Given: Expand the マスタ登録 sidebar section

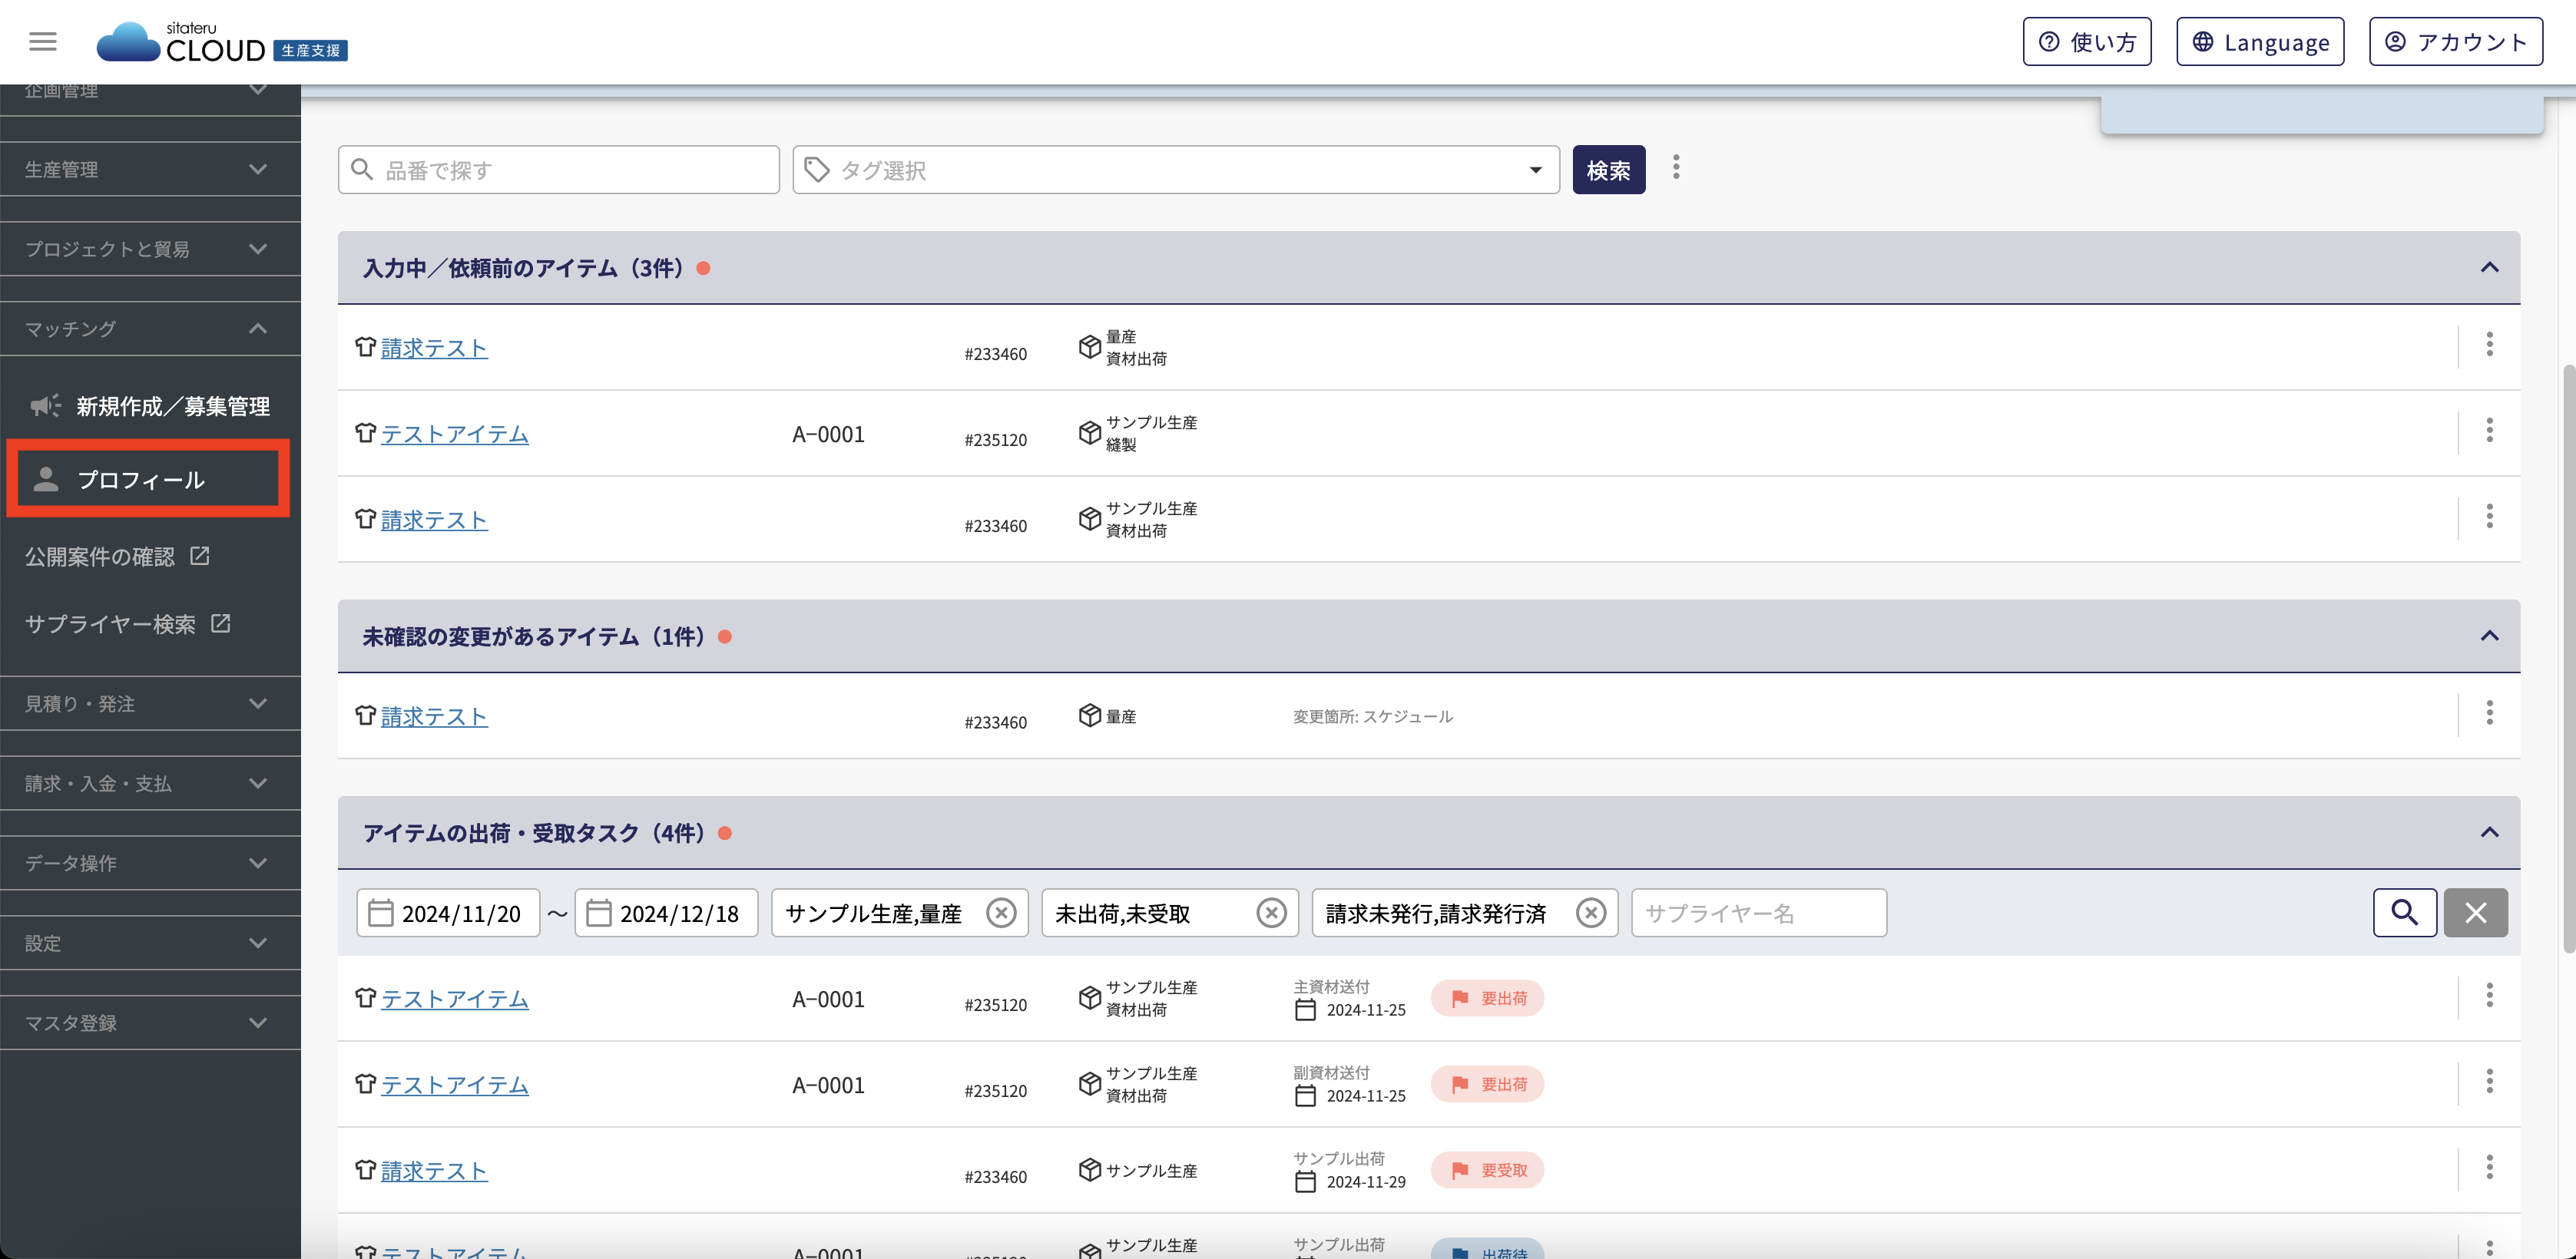Looking at the screenshot, I should coord(150,1023).
